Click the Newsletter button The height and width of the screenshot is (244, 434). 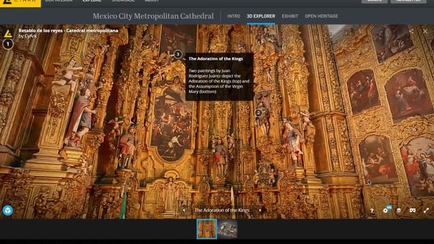(x=408, y=1)
